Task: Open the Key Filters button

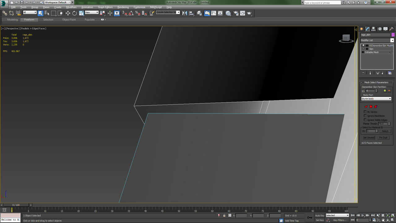Action: click(x=340, y=220)
